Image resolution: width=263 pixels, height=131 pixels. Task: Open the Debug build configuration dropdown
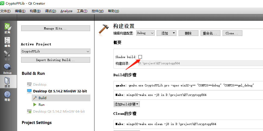click(145, 33)
